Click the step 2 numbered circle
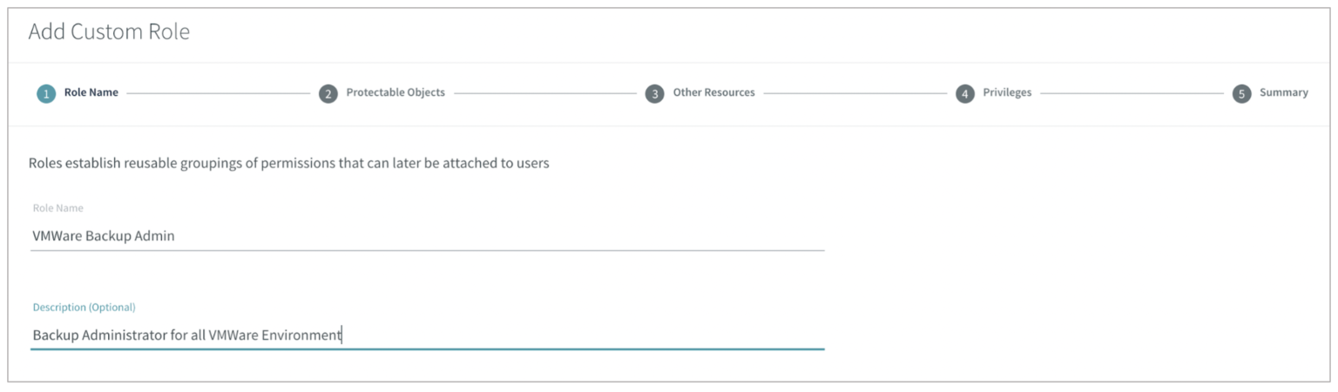This screenshot has height=392, width=1338. pyautogui.click(x=328, y=94)
